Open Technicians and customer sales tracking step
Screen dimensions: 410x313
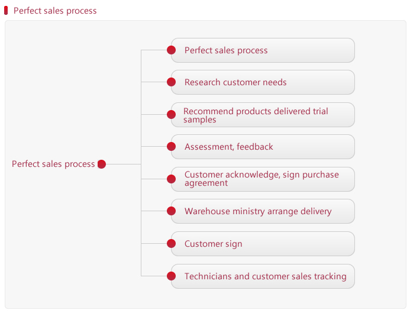click(x=263, y=276)
